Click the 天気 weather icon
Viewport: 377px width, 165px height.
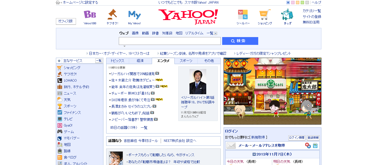point(60,100)
